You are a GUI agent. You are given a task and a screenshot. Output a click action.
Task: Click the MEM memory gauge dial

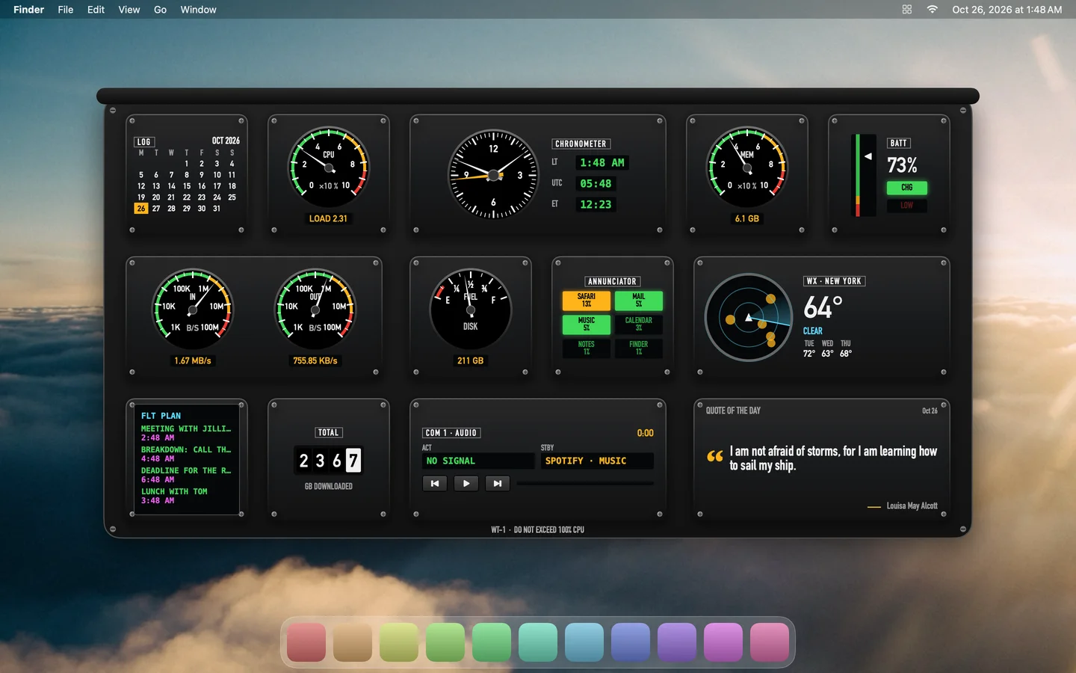click(747, 167)
